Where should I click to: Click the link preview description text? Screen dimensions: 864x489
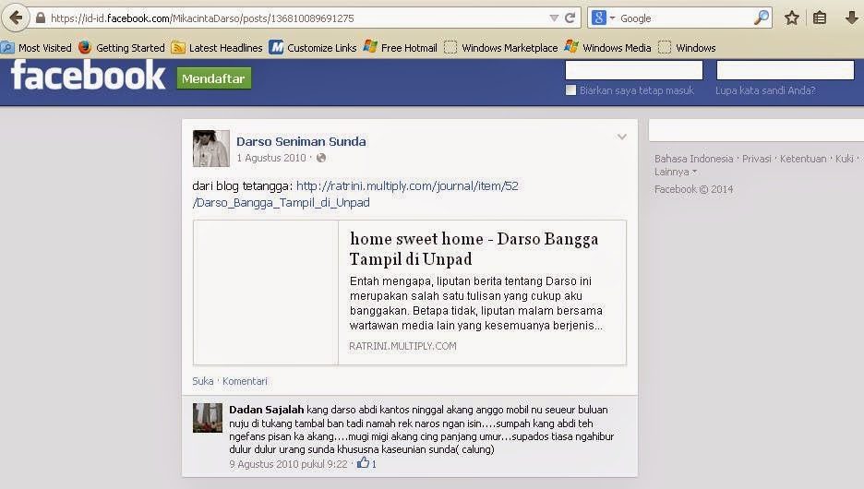tap(476, 304)
